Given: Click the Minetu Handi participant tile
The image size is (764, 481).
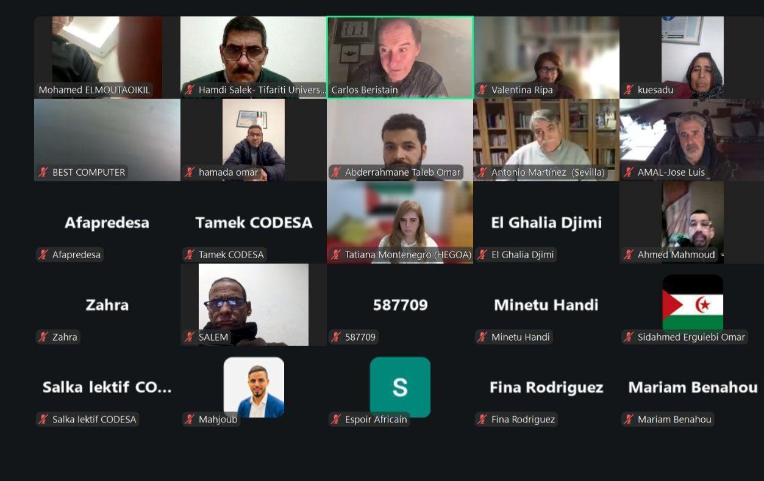Looking at the screenshot, I should point(546,305).
